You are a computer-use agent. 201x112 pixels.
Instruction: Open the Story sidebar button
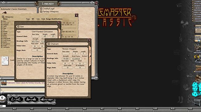pyautogui.click(x=198, y=29)
